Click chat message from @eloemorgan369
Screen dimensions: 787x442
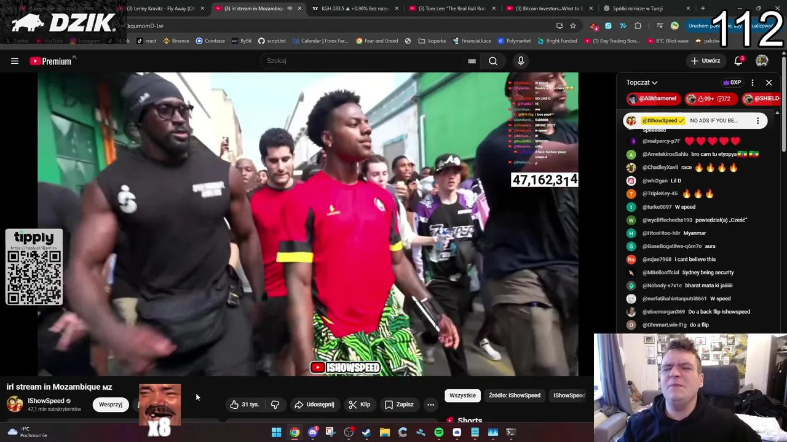(x=696, y=312)
